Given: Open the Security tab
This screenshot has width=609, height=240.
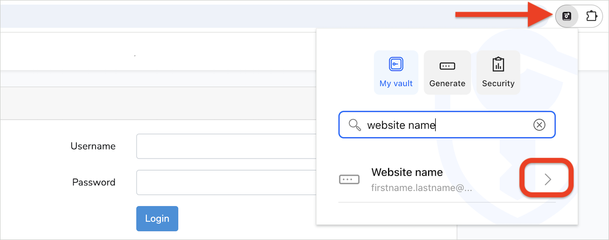Looking at the screenshot, I should [x=498, y=72].
